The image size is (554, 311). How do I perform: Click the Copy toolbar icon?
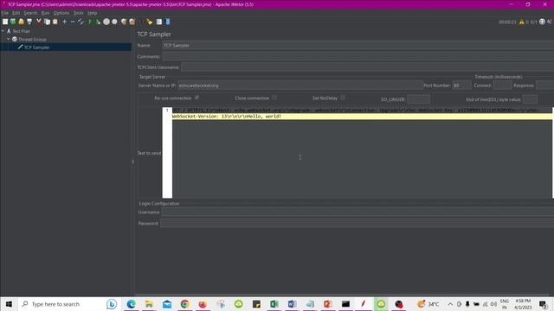pyautogui.click(x=47, y=22)
